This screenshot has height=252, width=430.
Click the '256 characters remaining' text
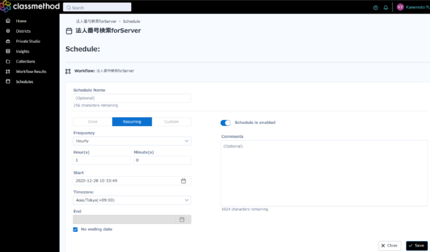point(95,105)
